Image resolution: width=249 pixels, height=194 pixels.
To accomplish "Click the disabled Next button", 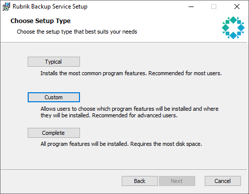I will coord(177,181).
